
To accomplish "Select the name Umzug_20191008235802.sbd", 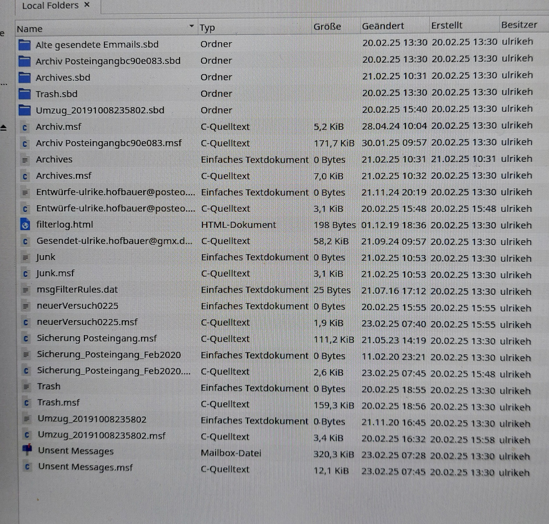I will (100, 110).
